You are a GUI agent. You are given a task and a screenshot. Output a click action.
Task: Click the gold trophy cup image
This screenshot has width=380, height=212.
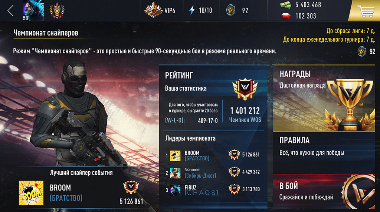tap(350, 104)
